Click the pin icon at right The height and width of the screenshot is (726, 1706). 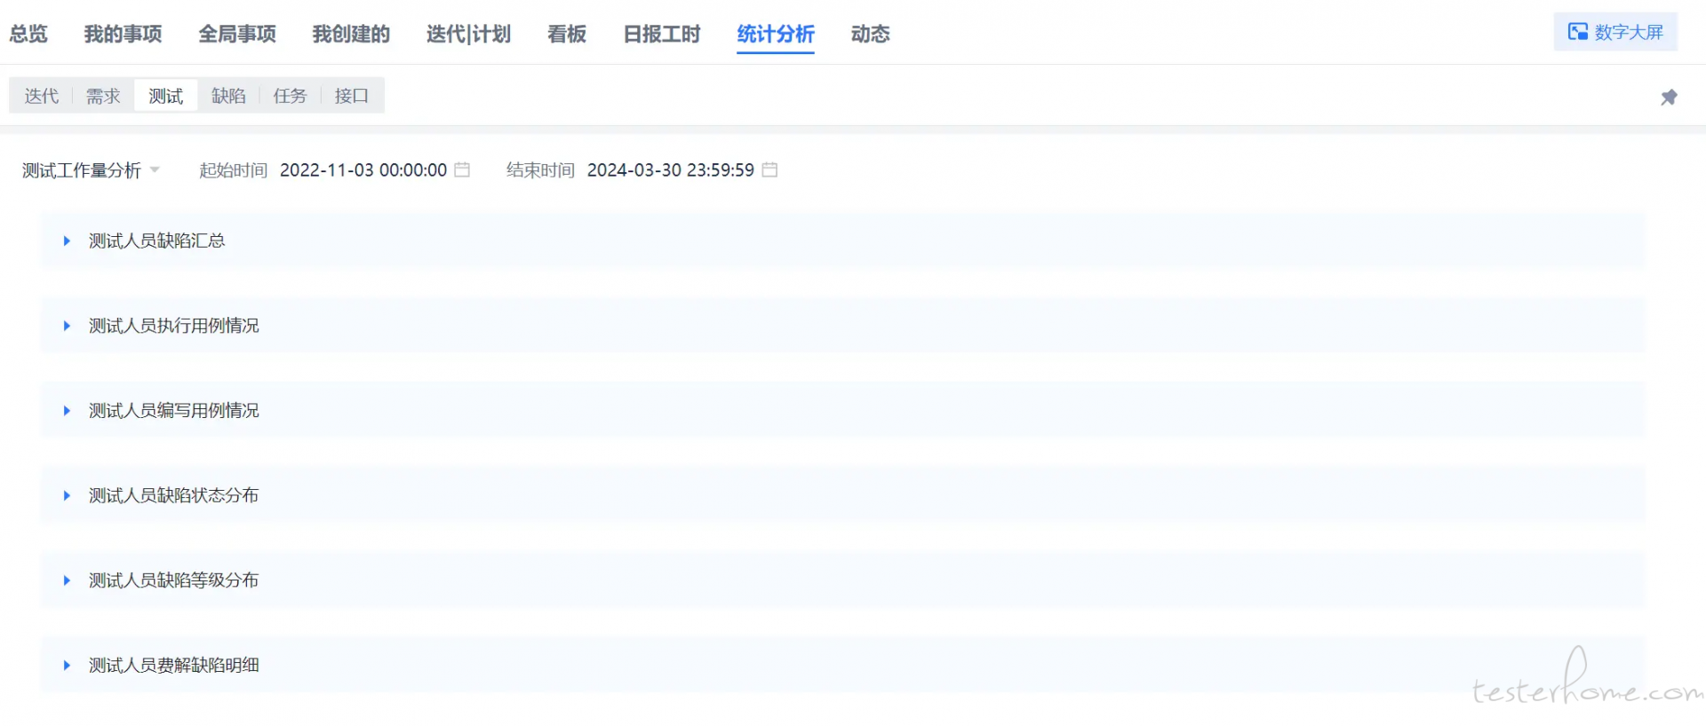tap(1669, 97)
